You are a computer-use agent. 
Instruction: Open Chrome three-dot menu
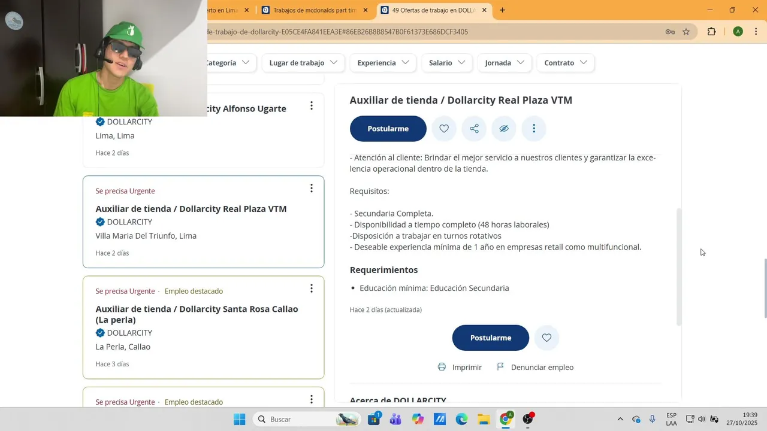point(756,32)
